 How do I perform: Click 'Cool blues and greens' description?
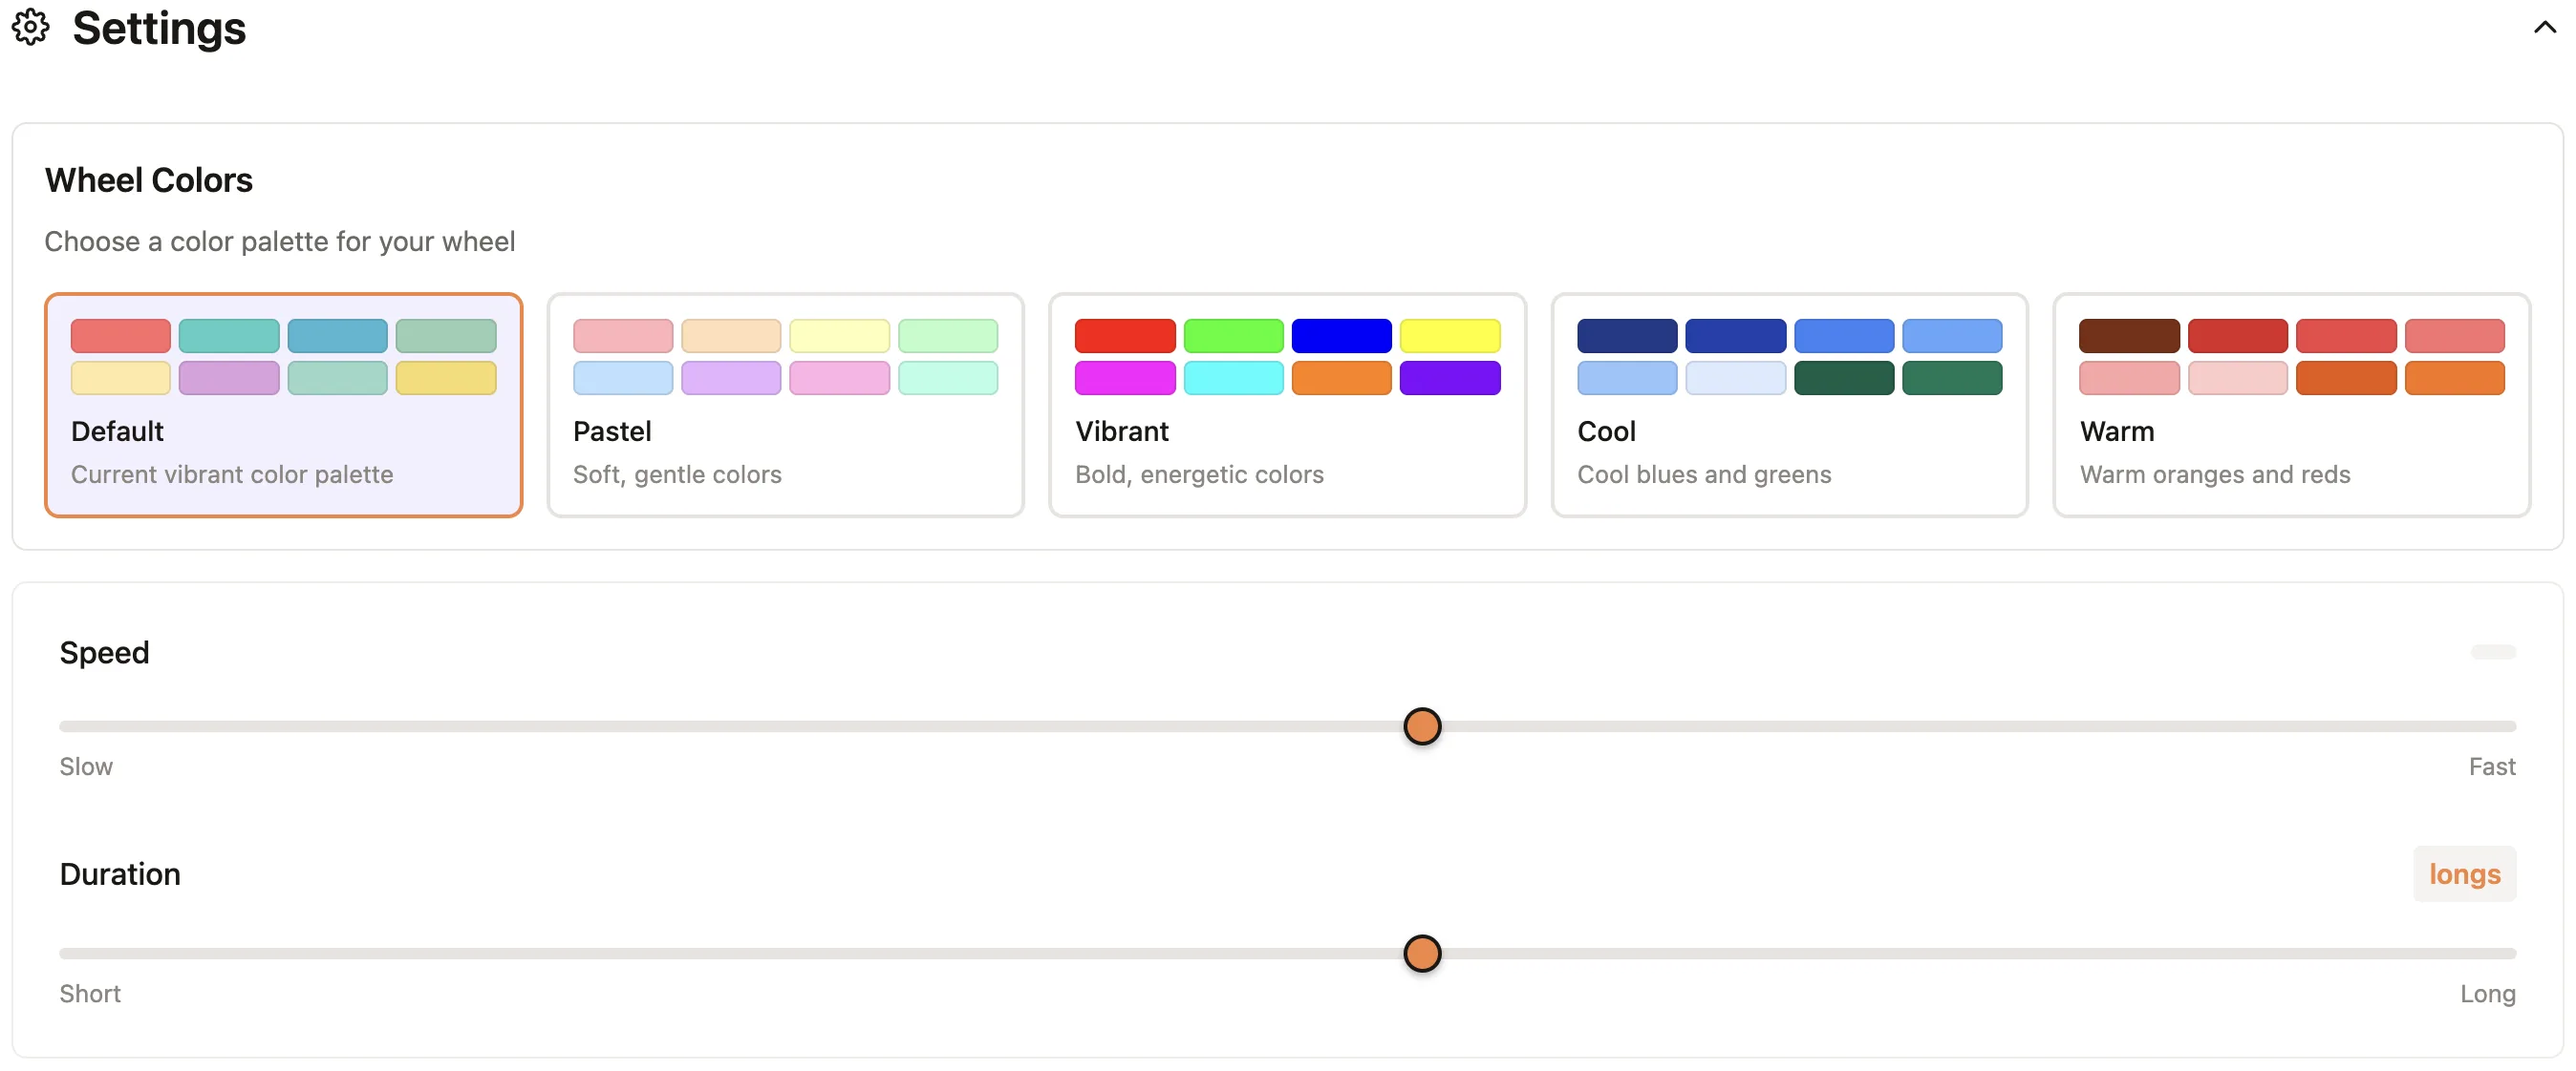[1704, 474]
